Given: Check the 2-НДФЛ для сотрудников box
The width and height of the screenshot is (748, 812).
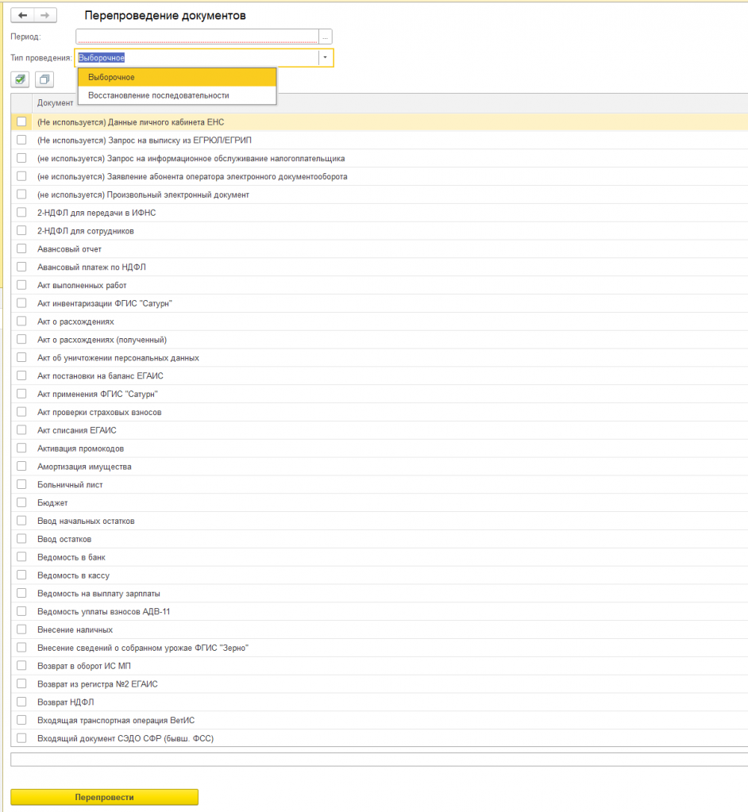Looking at the screenshot, I should point(21,230).
